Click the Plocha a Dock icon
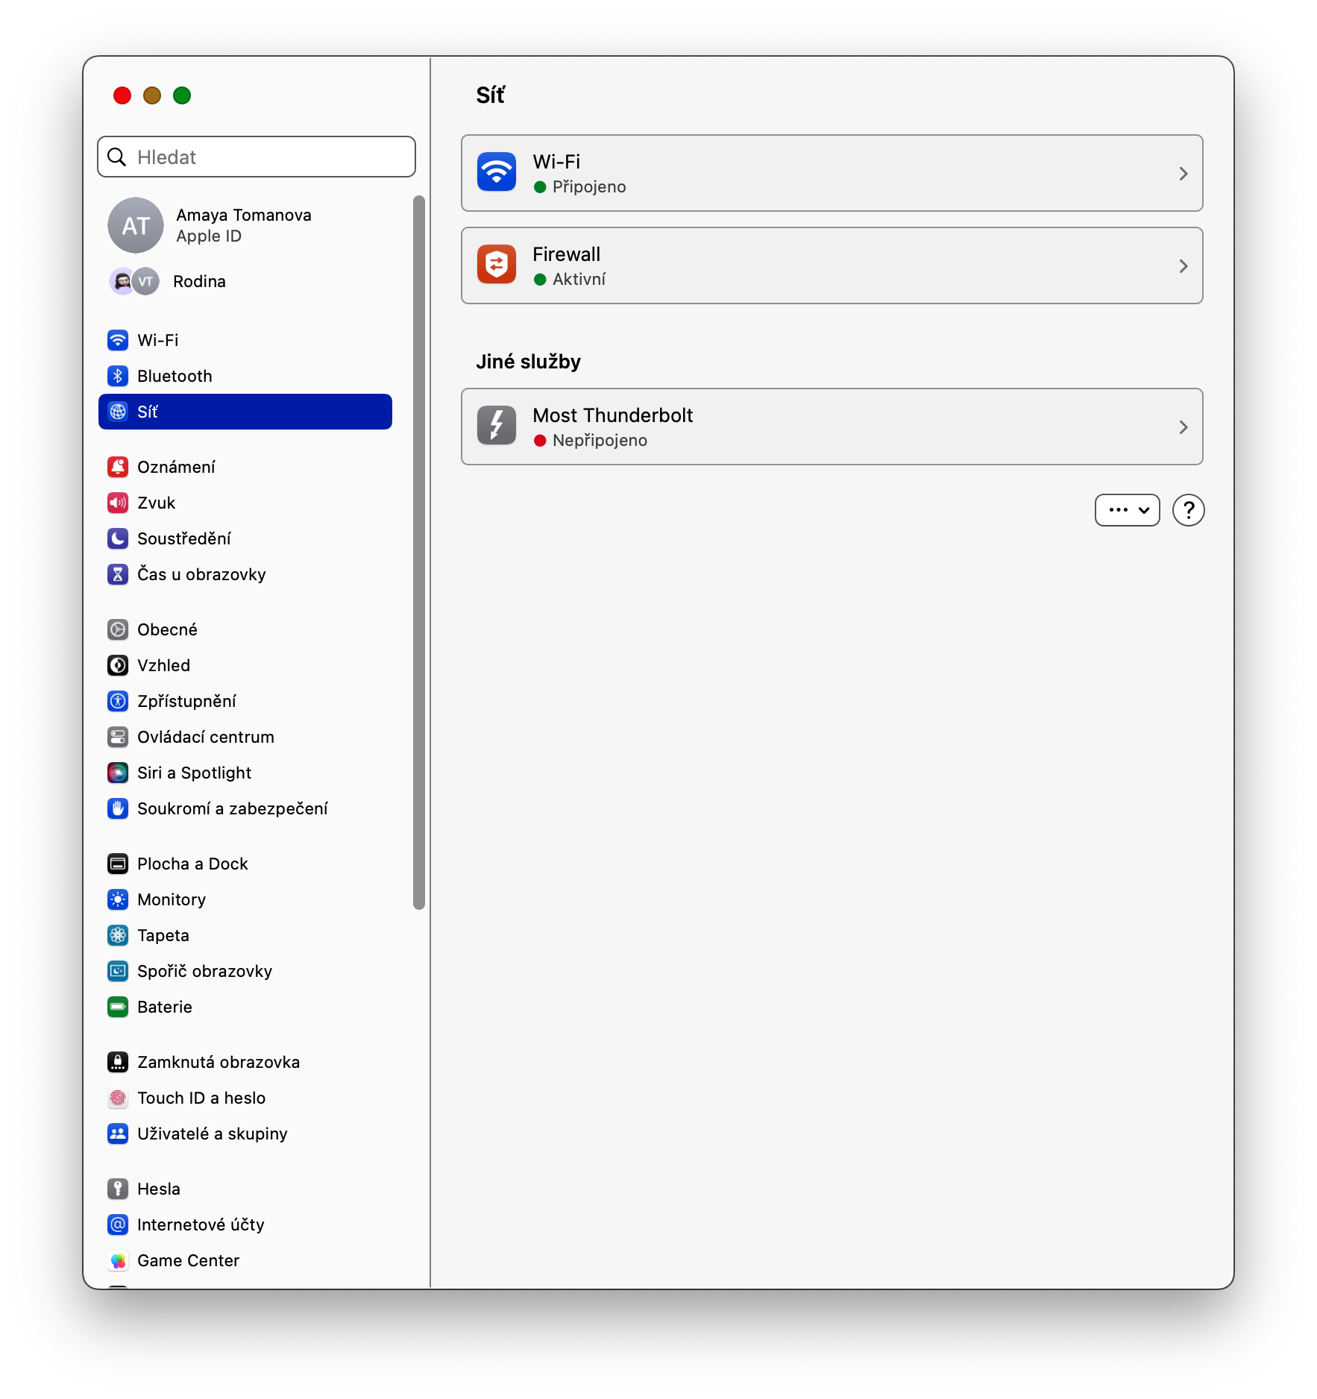This screenshot has width=1317, height=1399. point(118,864)
